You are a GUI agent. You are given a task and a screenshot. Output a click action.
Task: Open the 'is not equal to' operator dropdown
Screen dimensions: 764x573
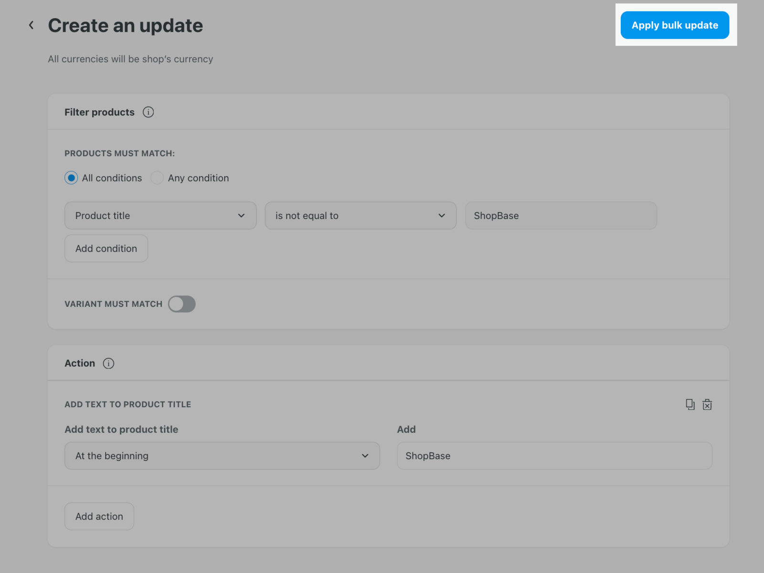[x=361, y=216]
